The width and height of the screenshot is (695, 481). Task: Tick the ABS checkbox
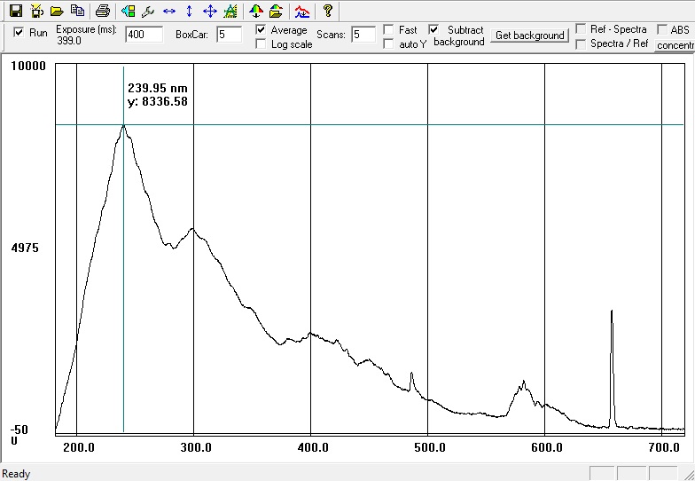coord(661,30)
